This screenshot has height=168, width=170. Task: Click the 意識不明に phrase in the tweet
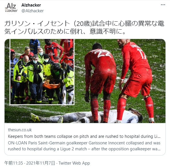click(106, 32)
